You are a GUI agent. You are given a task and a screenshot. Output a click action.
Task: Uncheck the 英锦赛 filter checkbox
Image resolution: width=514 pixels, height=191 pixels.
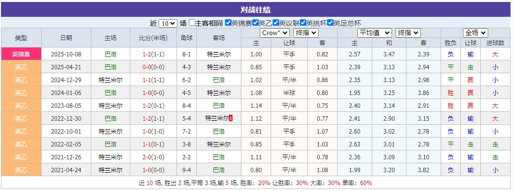[x=228, y=23]
